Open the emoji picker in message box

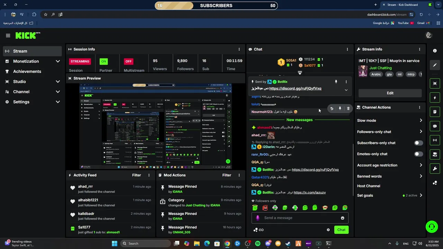click(343, 218)
